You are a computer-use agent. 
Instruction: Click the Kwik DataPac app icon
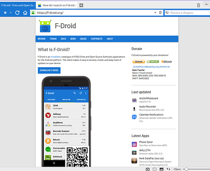pyautogui.click(x=134, y=161)
